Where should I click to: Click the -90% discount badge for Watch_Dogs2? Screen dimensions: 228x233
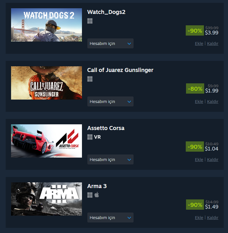tap(195, 30)
